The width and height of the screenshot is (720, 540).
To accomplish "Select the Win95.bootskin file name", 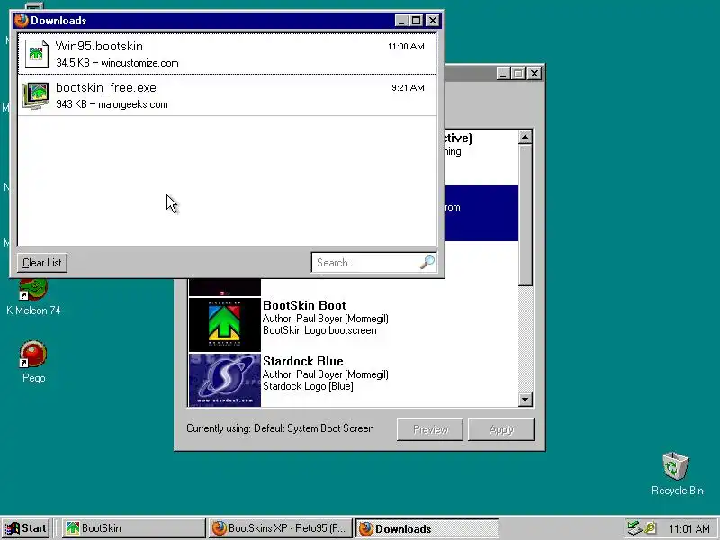I will [x=99, y=47].
